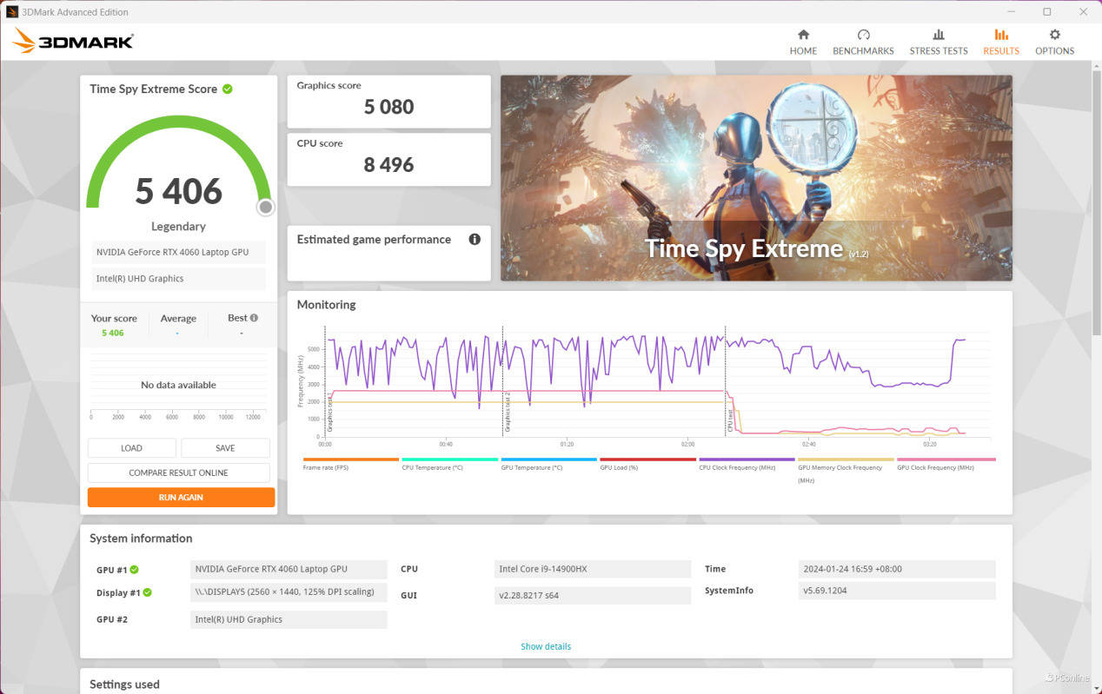Minimize the 3DMark window
The image size is (1102, 694).
pos(1011,11)
